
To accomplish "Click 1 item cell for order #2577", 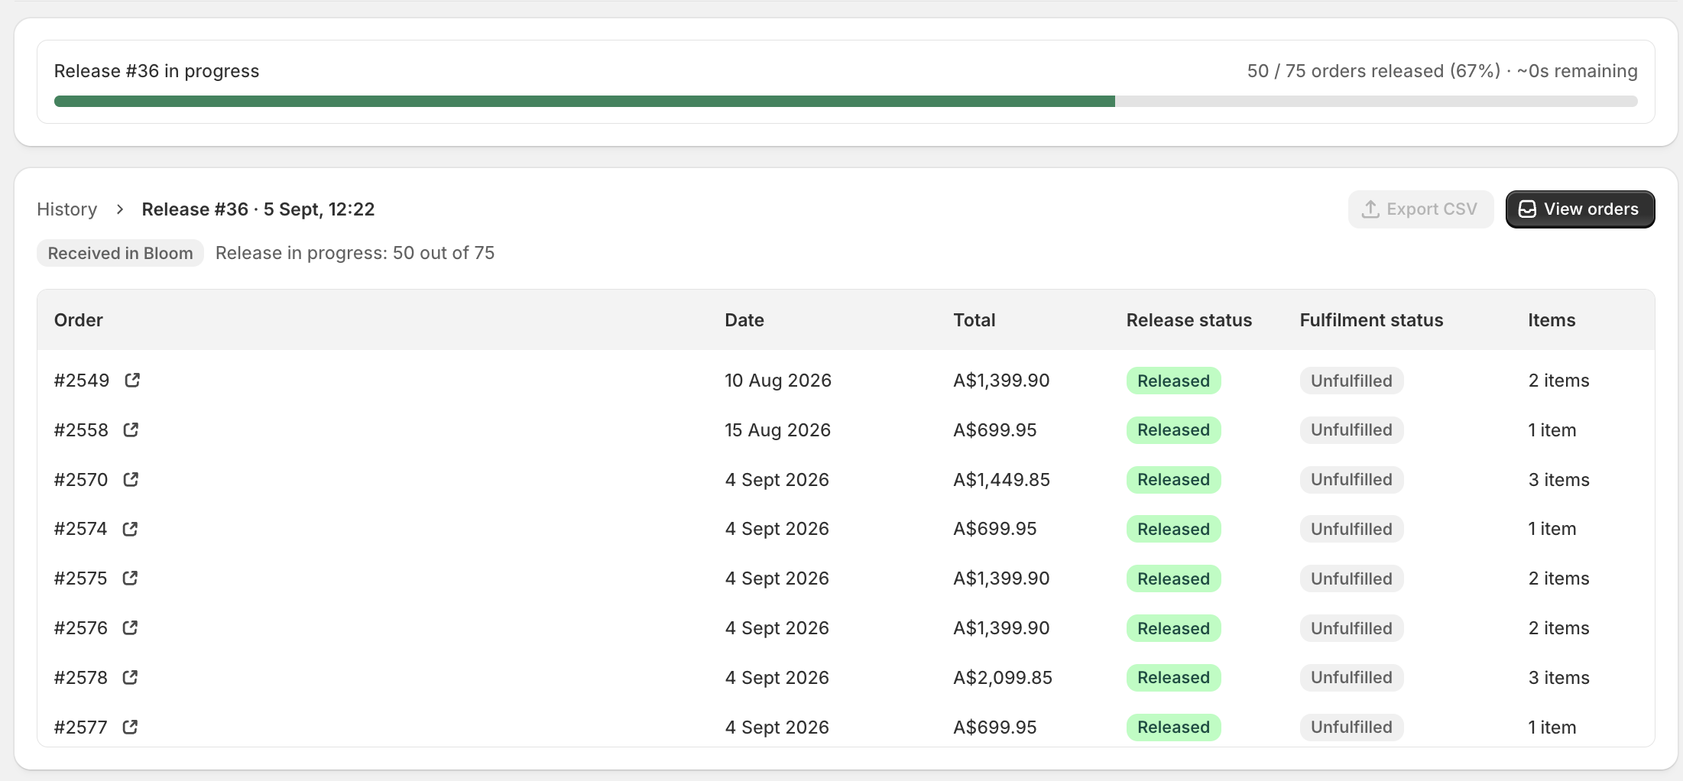I will point(1552,728).
